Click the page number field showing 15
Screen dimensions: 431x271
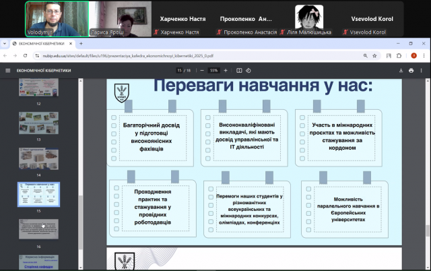click(x=179, y=70)
